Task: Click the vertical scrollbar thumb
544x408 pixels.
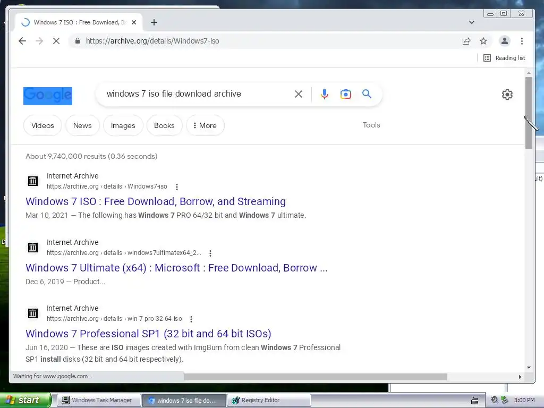Action: [x=529, y=113]
